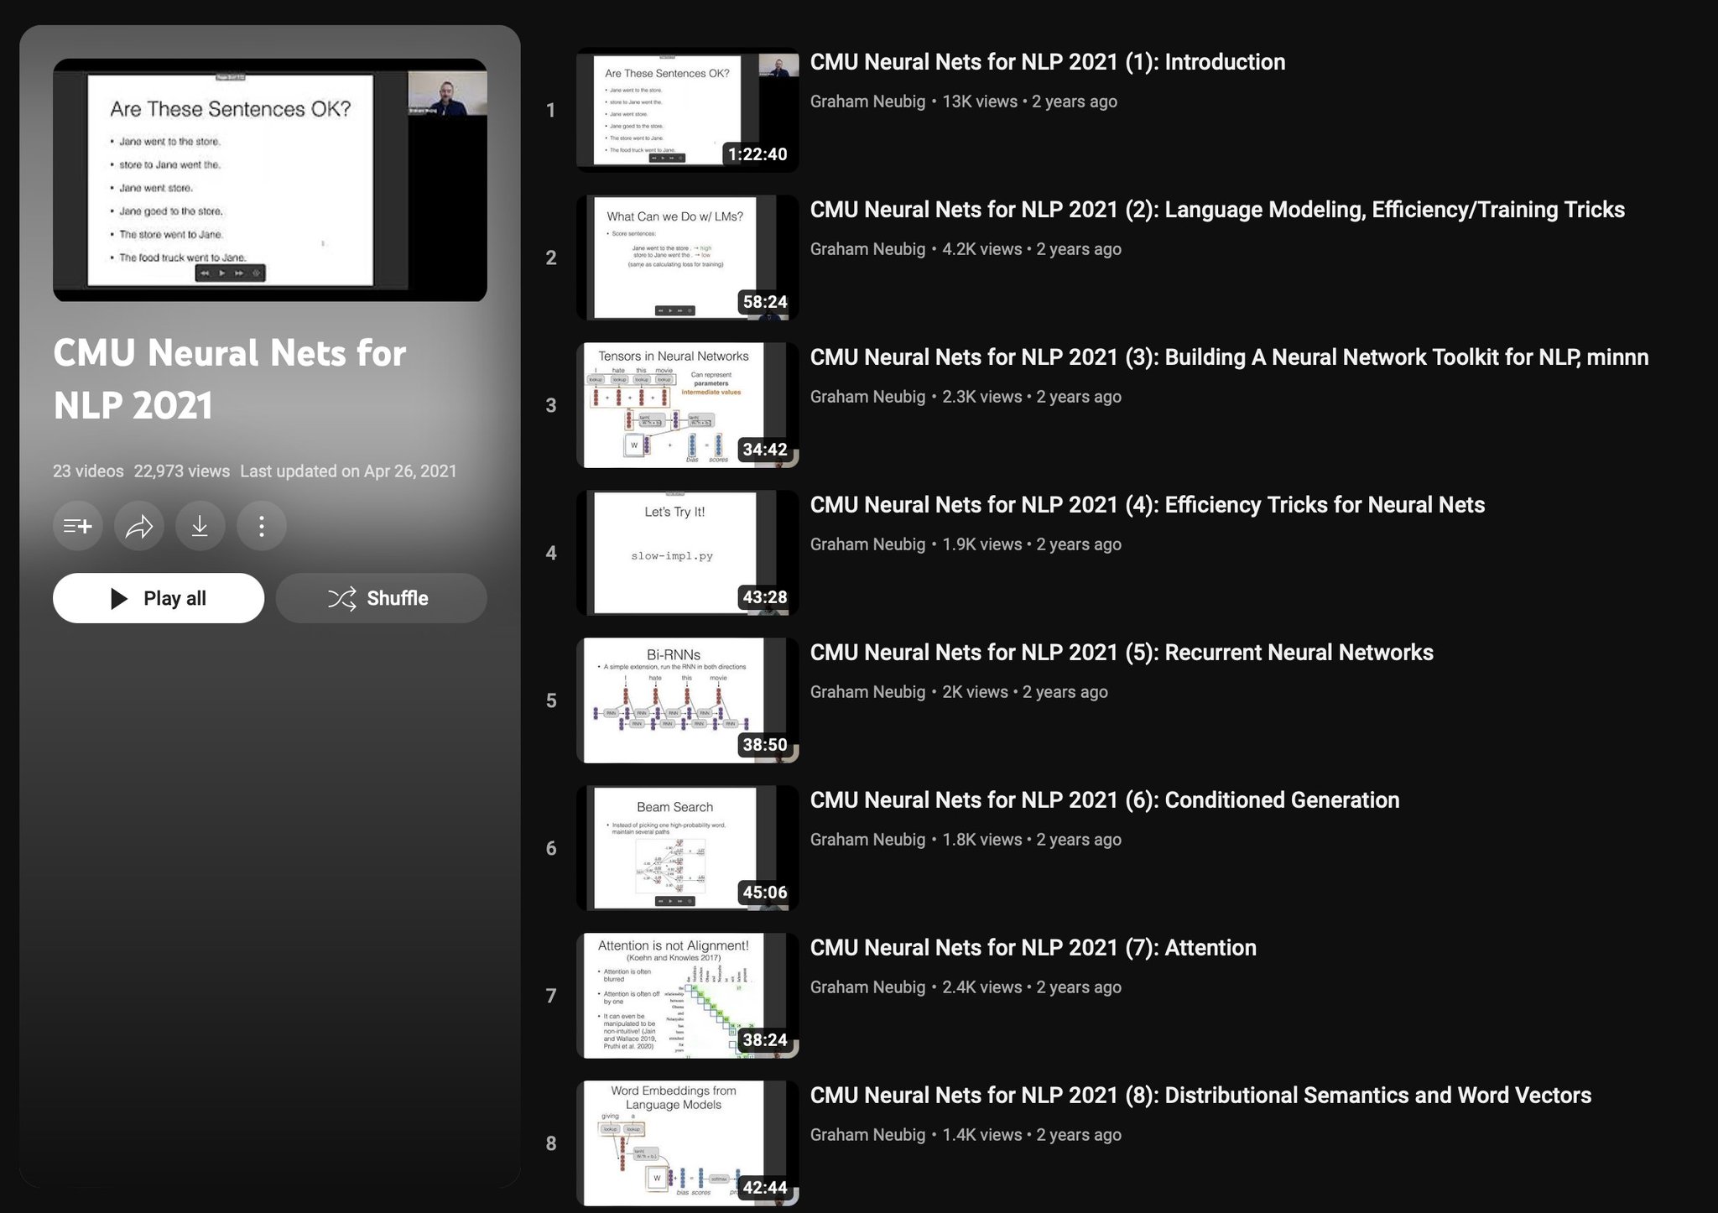Click the 38:50 duration badge
The width and height of the screenshot is (1718, 1213).
pyautogui.click(x=765, y=745)
